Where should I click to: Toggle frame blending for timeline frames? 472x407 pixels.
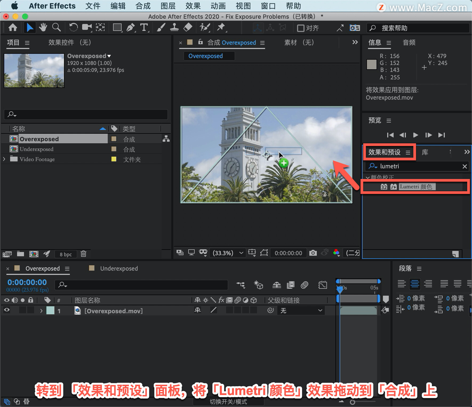pos(291,285)
